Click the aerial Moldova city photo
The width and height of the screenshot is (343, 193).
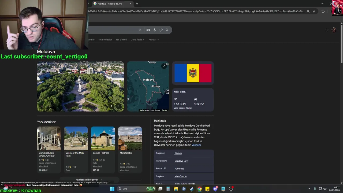tap(80, 86)
